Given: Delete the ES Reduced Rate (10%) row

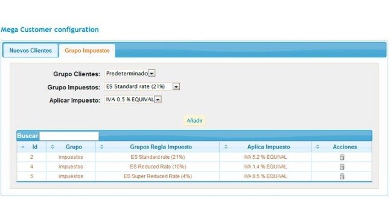Looking at the screenshot, I should [342, 167].
